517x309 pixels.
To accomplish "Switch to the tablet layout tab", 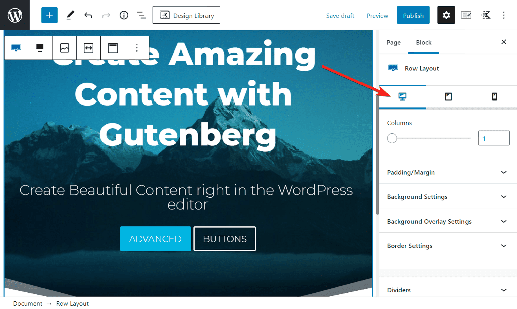I will (448, 96).
